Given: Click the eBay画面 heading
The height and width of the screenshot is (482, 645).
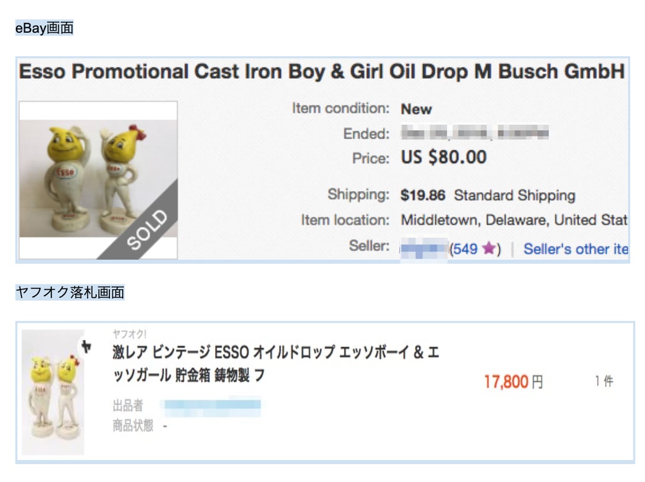Looking at the screenshot, I should pyautogui.click(x=44, y=28).
